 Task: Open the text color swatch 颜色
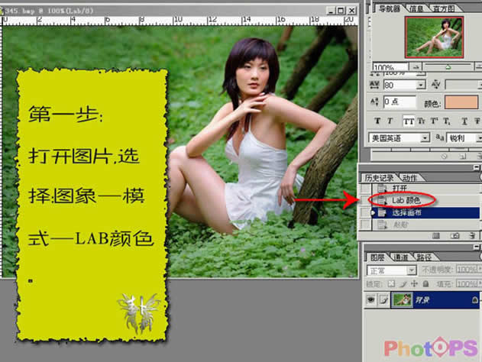tap(461, 102)
